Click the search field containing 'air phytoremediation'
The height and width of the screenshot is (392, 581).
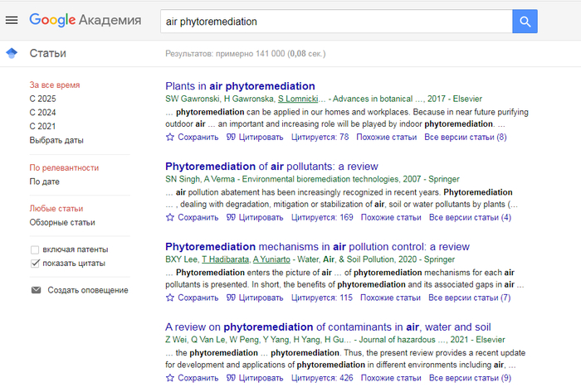332,21
